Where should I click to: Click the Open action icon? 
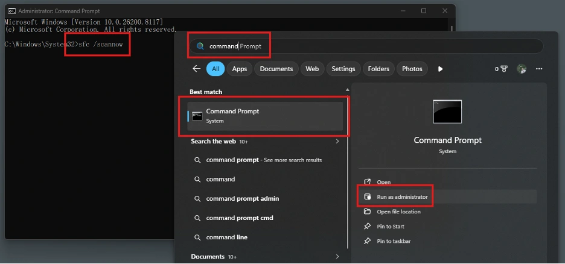coord(367,182)
